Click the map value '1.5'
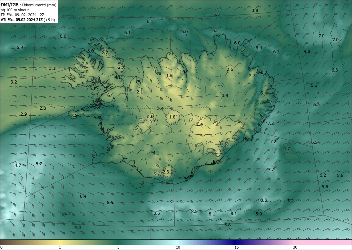This screenshot has height=250, width=352. (170, 76)
